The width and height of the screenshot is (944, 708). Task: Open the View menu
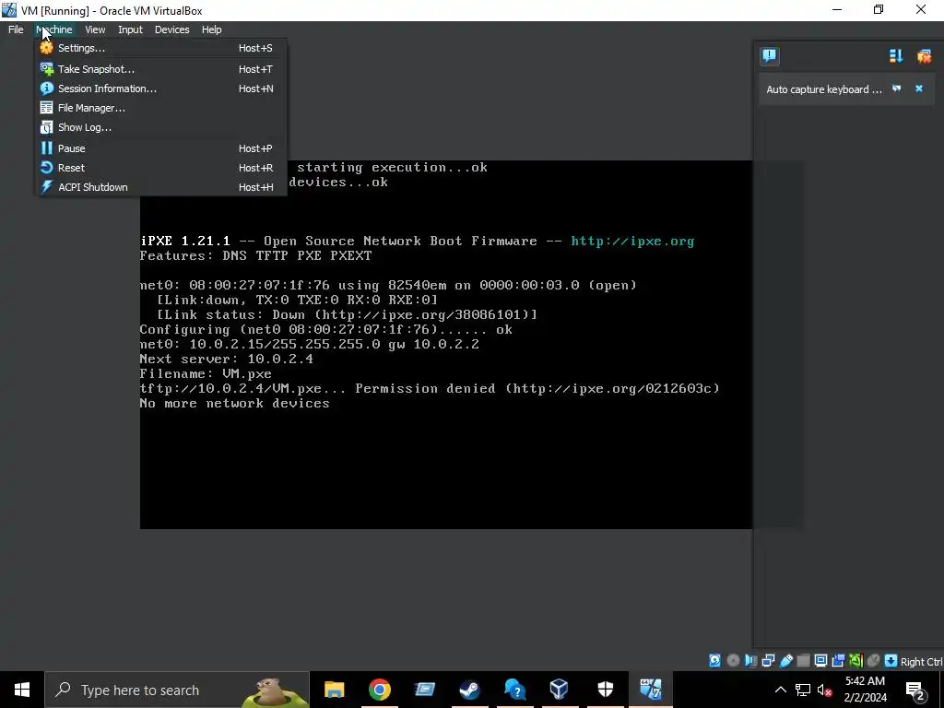(x=95, y=29)
